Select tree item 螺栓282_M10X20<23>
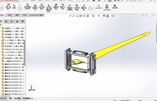Viewport: 157px width, 101px height. (13, 76)
